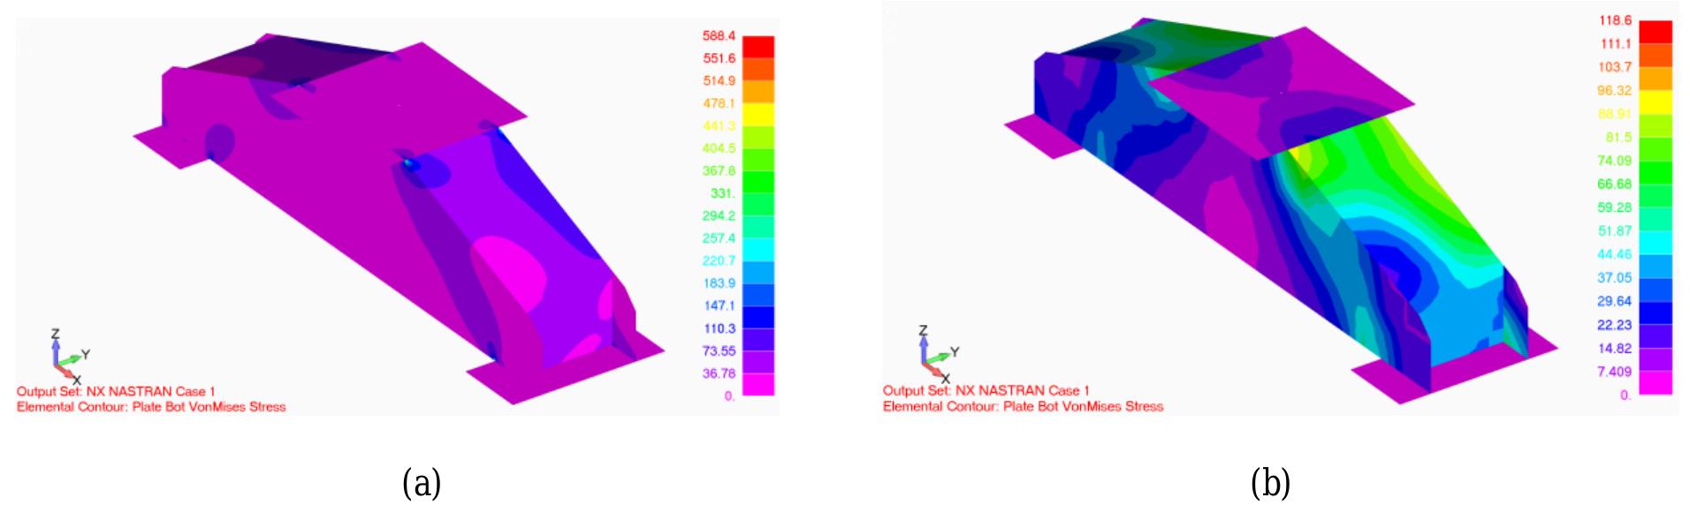Click the 7.409 value in right legend
This screenshot has width=1690, height=520.
coord(1614,372)
